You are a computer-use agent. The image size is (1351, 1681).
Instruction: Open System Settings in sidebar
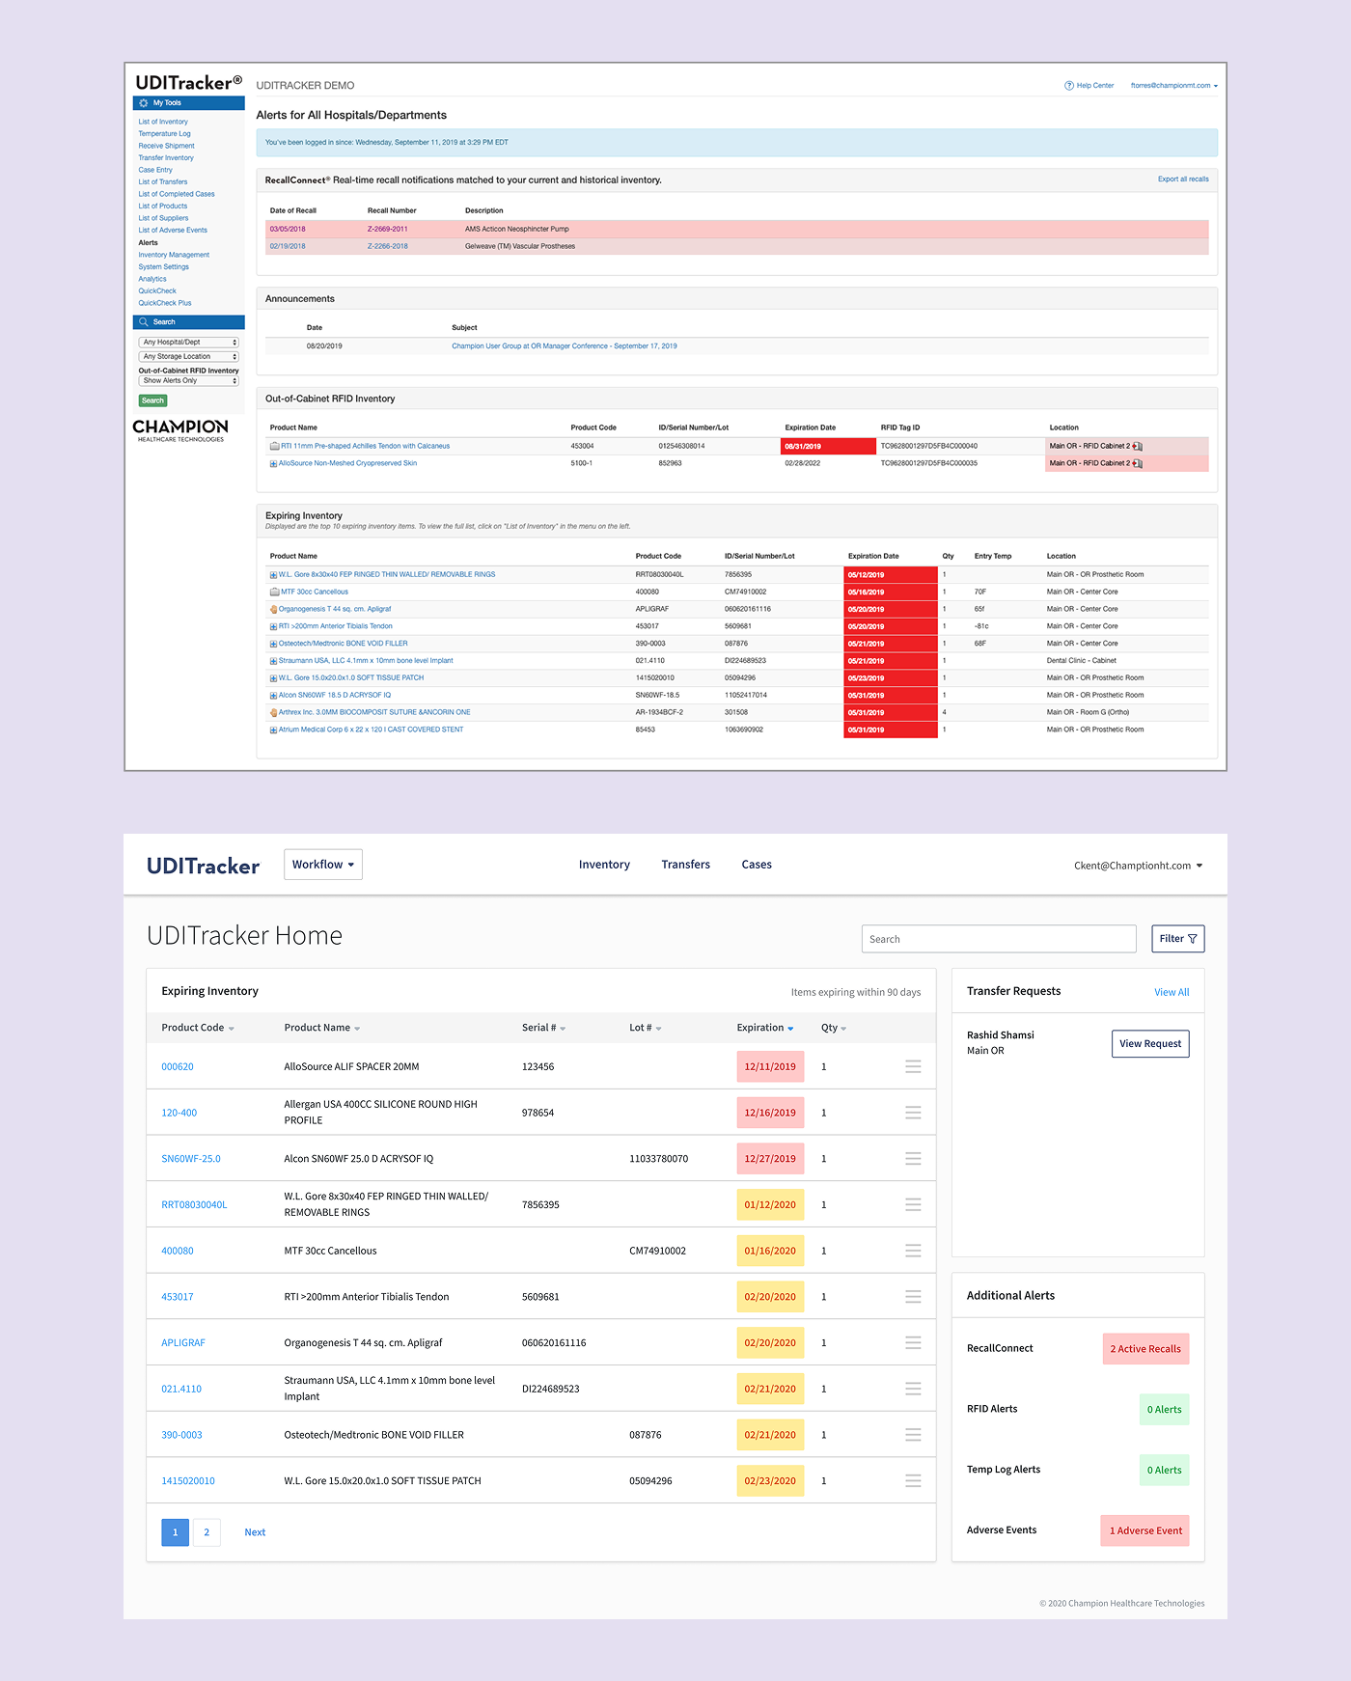[164, 267]
